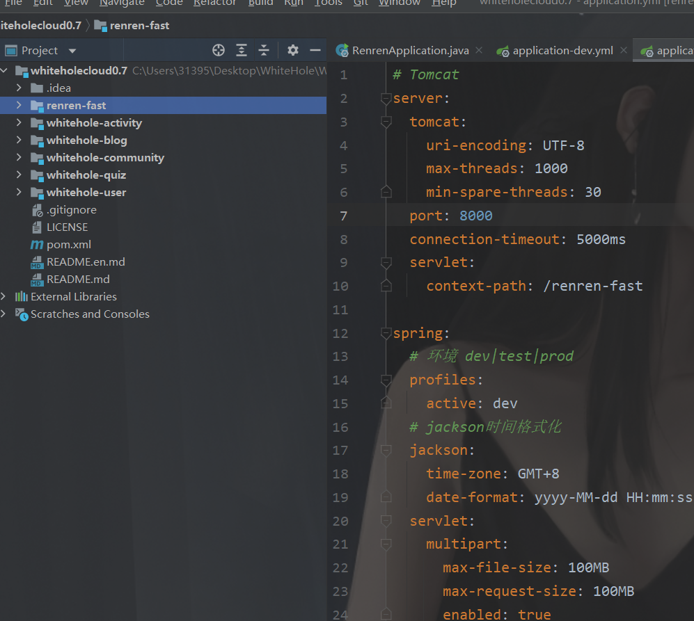Click the folder icon of .idea
Image resolution: width=694 pixels, height=621 pixels.
[37, 88]
